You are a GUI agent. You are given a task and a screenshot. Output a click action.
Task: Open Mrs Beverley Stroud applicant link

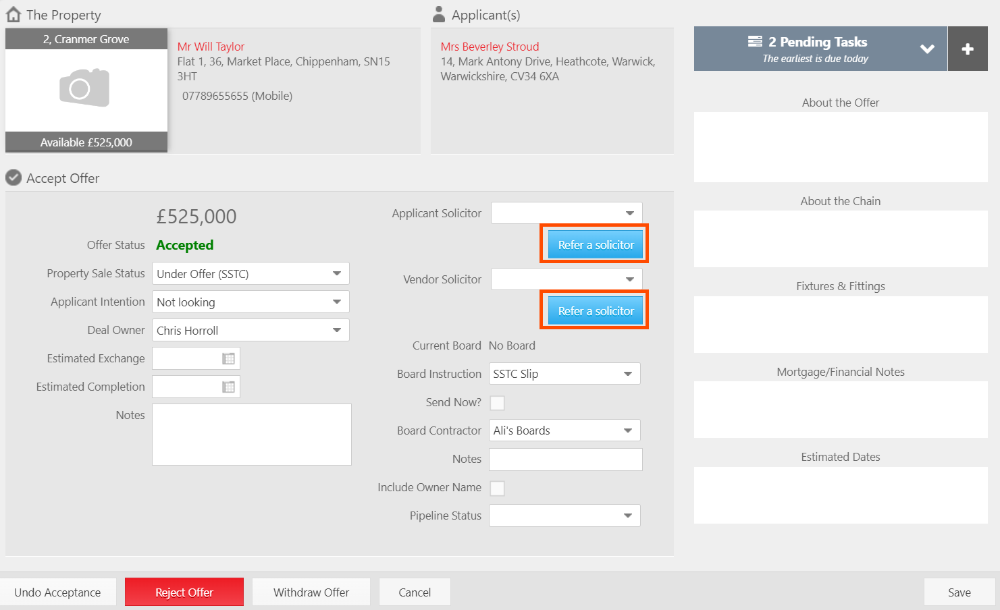[490, 47]
